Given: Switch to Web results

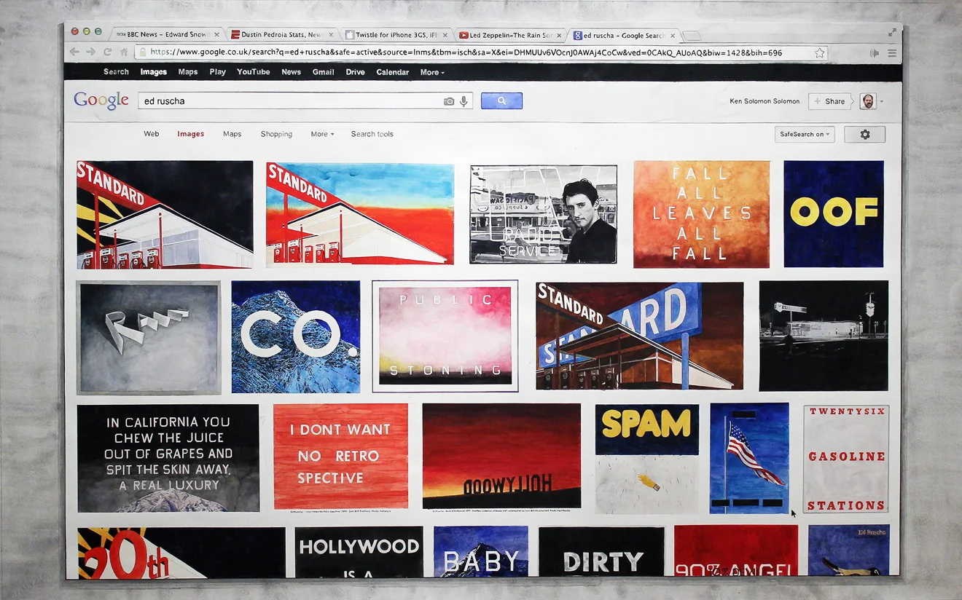Looking at the screenshot, I should click(x=152, y=134).
